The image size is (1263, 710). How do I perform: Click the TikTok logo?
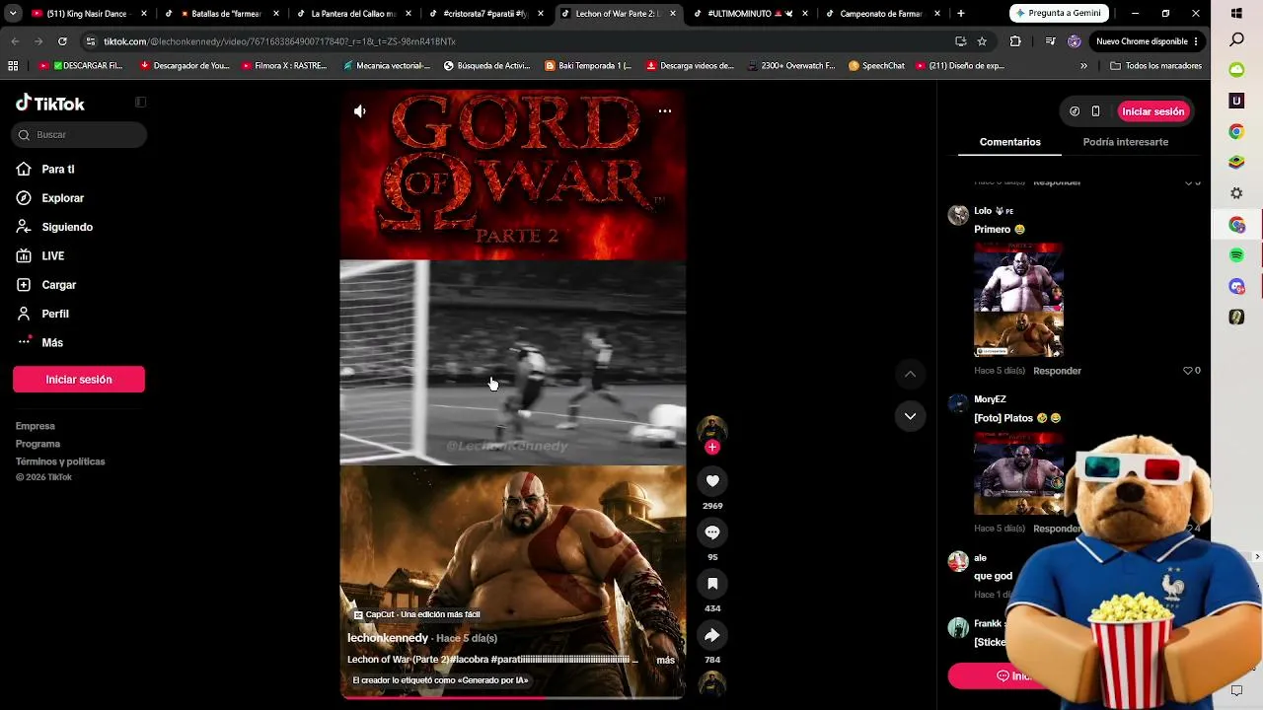click(x=50, y=104)
